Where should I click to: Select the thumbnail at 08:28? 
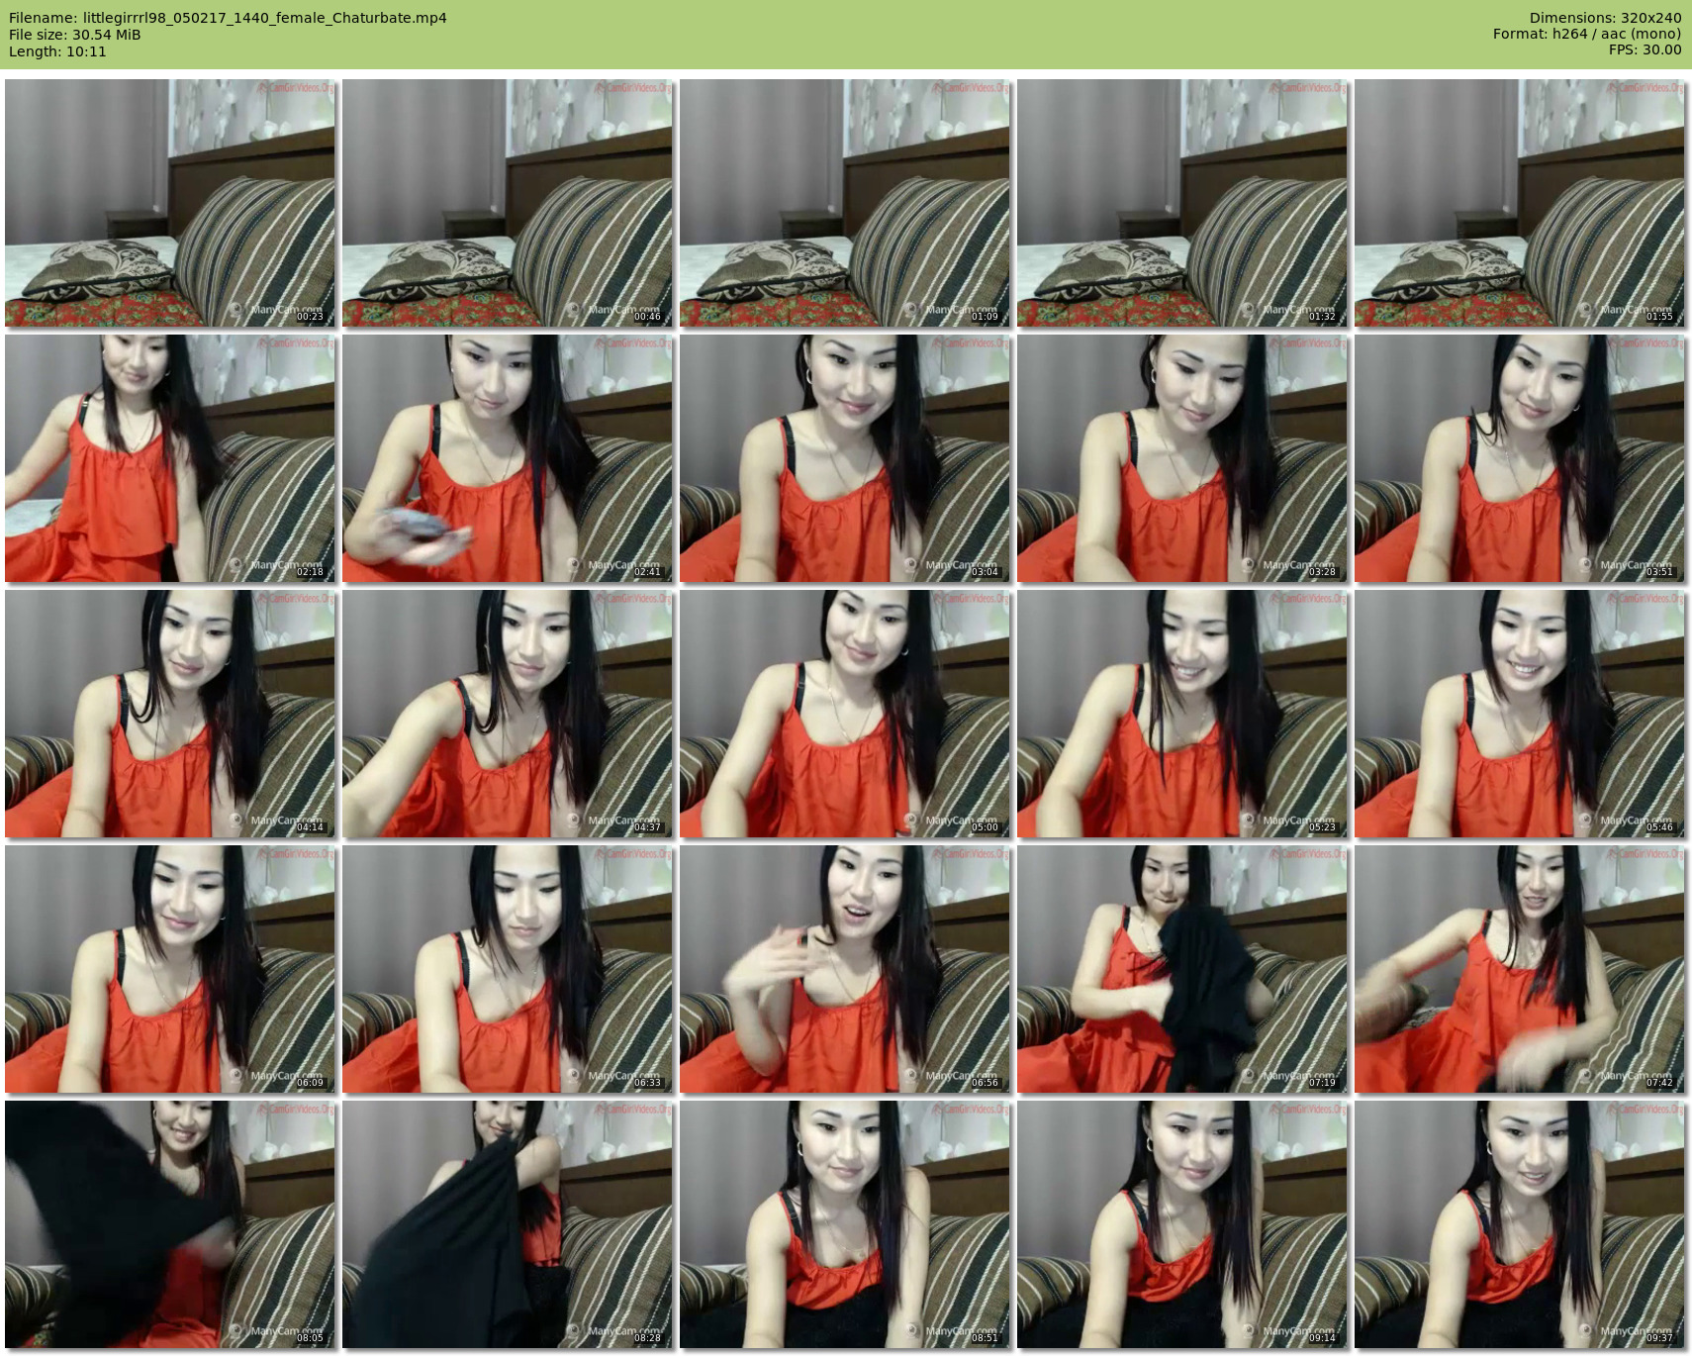[x=508, y=1224]
